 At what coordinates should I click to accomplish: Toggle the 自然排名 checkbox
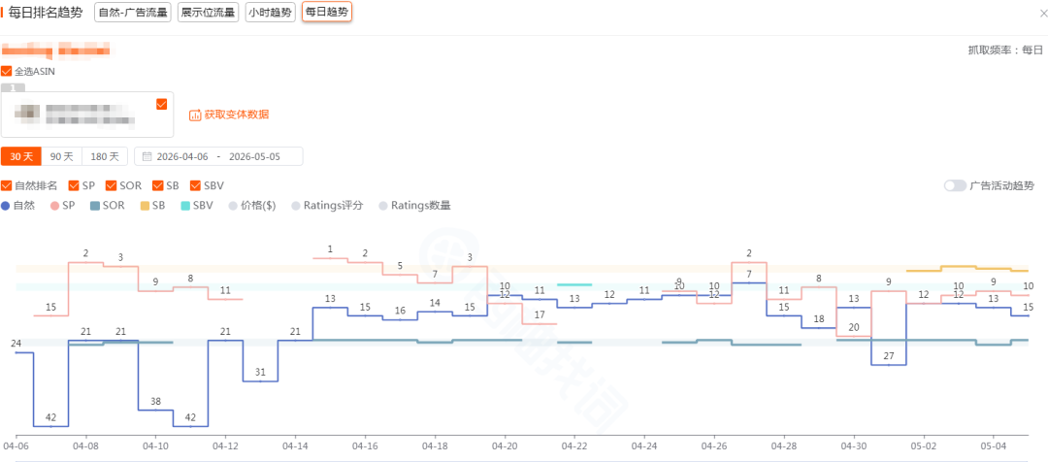(7, 185)
